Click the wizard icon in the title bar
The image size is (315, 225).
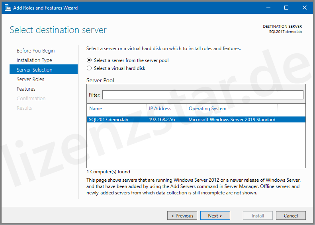pyautogui.click(x=8, y=8)
